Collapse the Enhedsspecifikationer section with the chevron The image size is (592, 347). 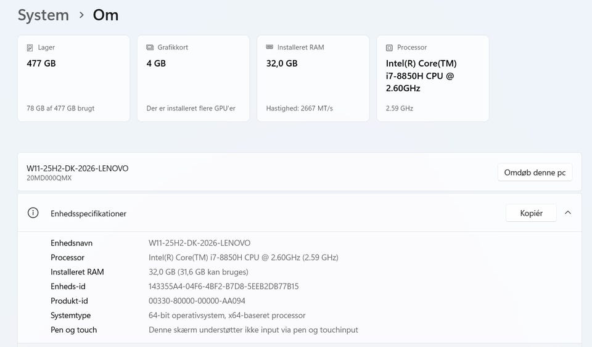tap(568, 213)
